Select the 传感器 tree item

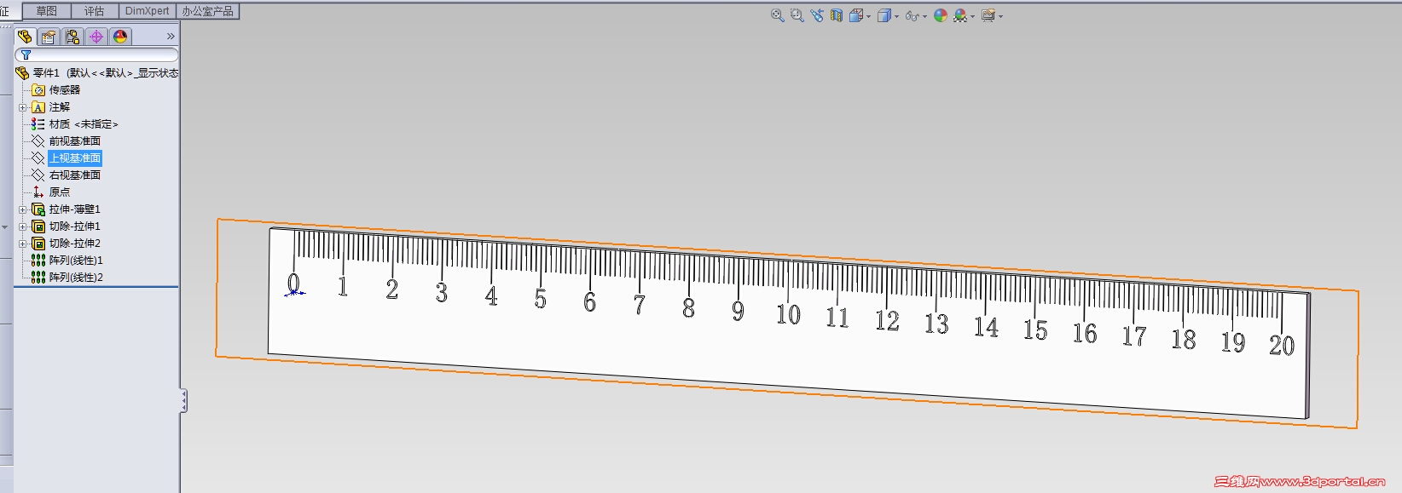tap(64, 89)
